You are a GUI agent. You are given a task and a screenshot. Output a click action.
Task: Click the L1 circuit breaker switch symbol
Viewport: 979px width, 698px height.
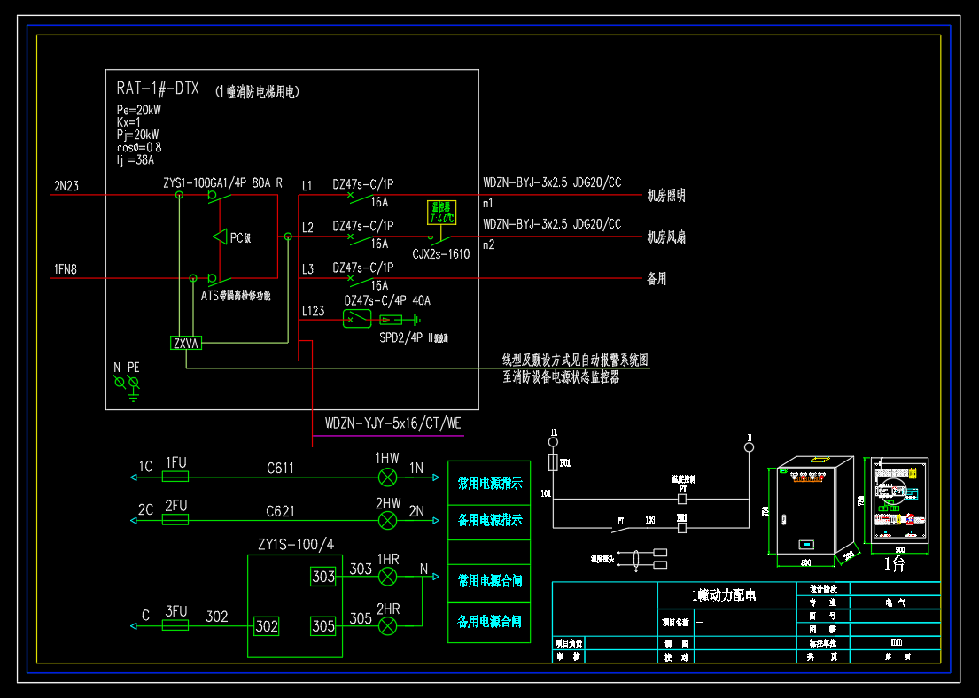click(x=361, y=196)
